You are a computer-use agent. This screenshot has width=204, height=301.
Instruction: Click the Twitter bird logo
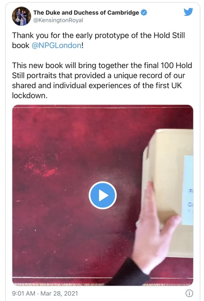pos(188,12)
